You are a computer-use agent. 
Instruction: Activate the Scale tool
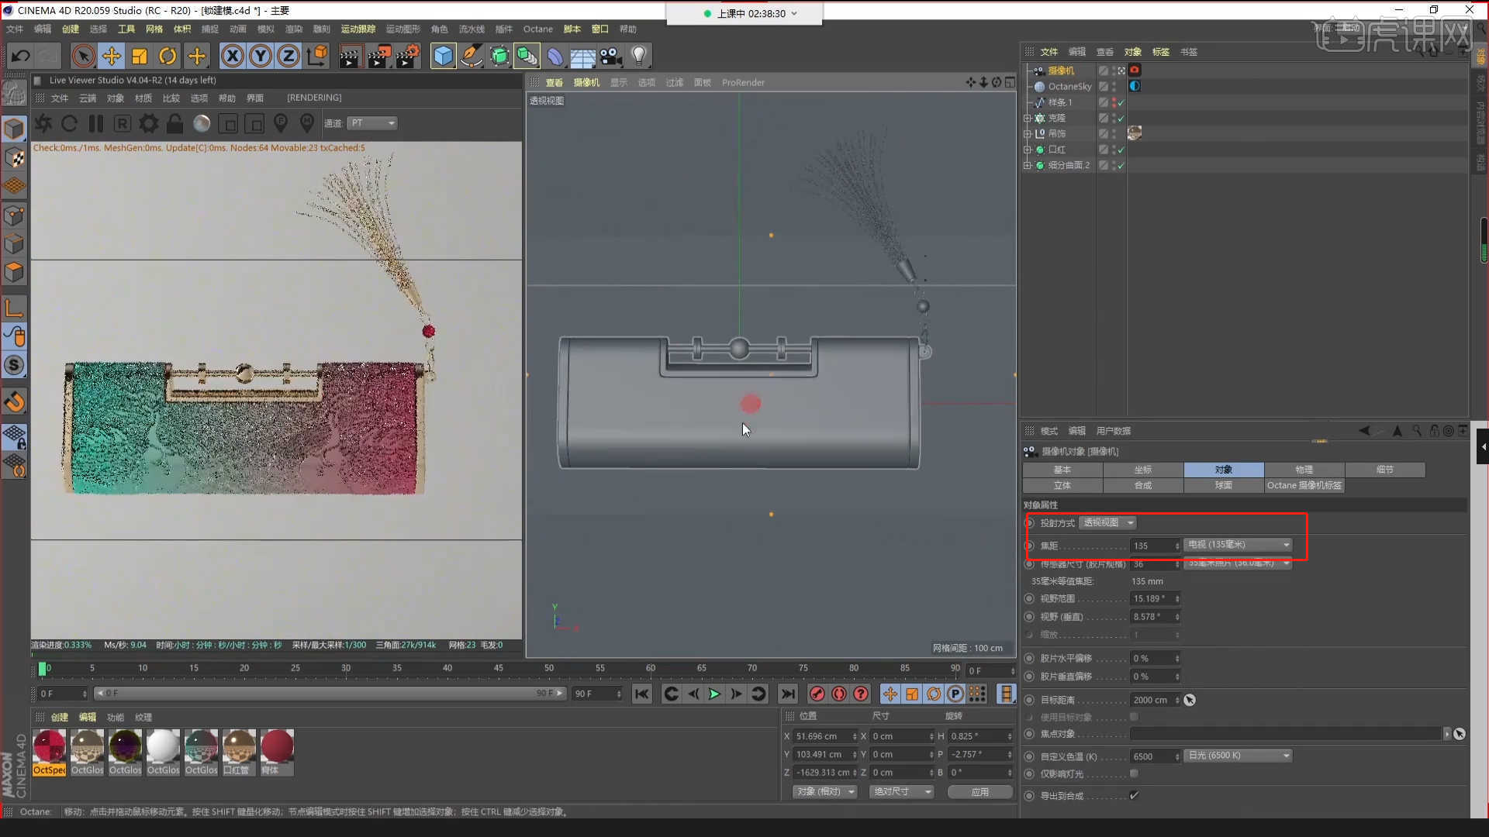click(x=140, y=56)
